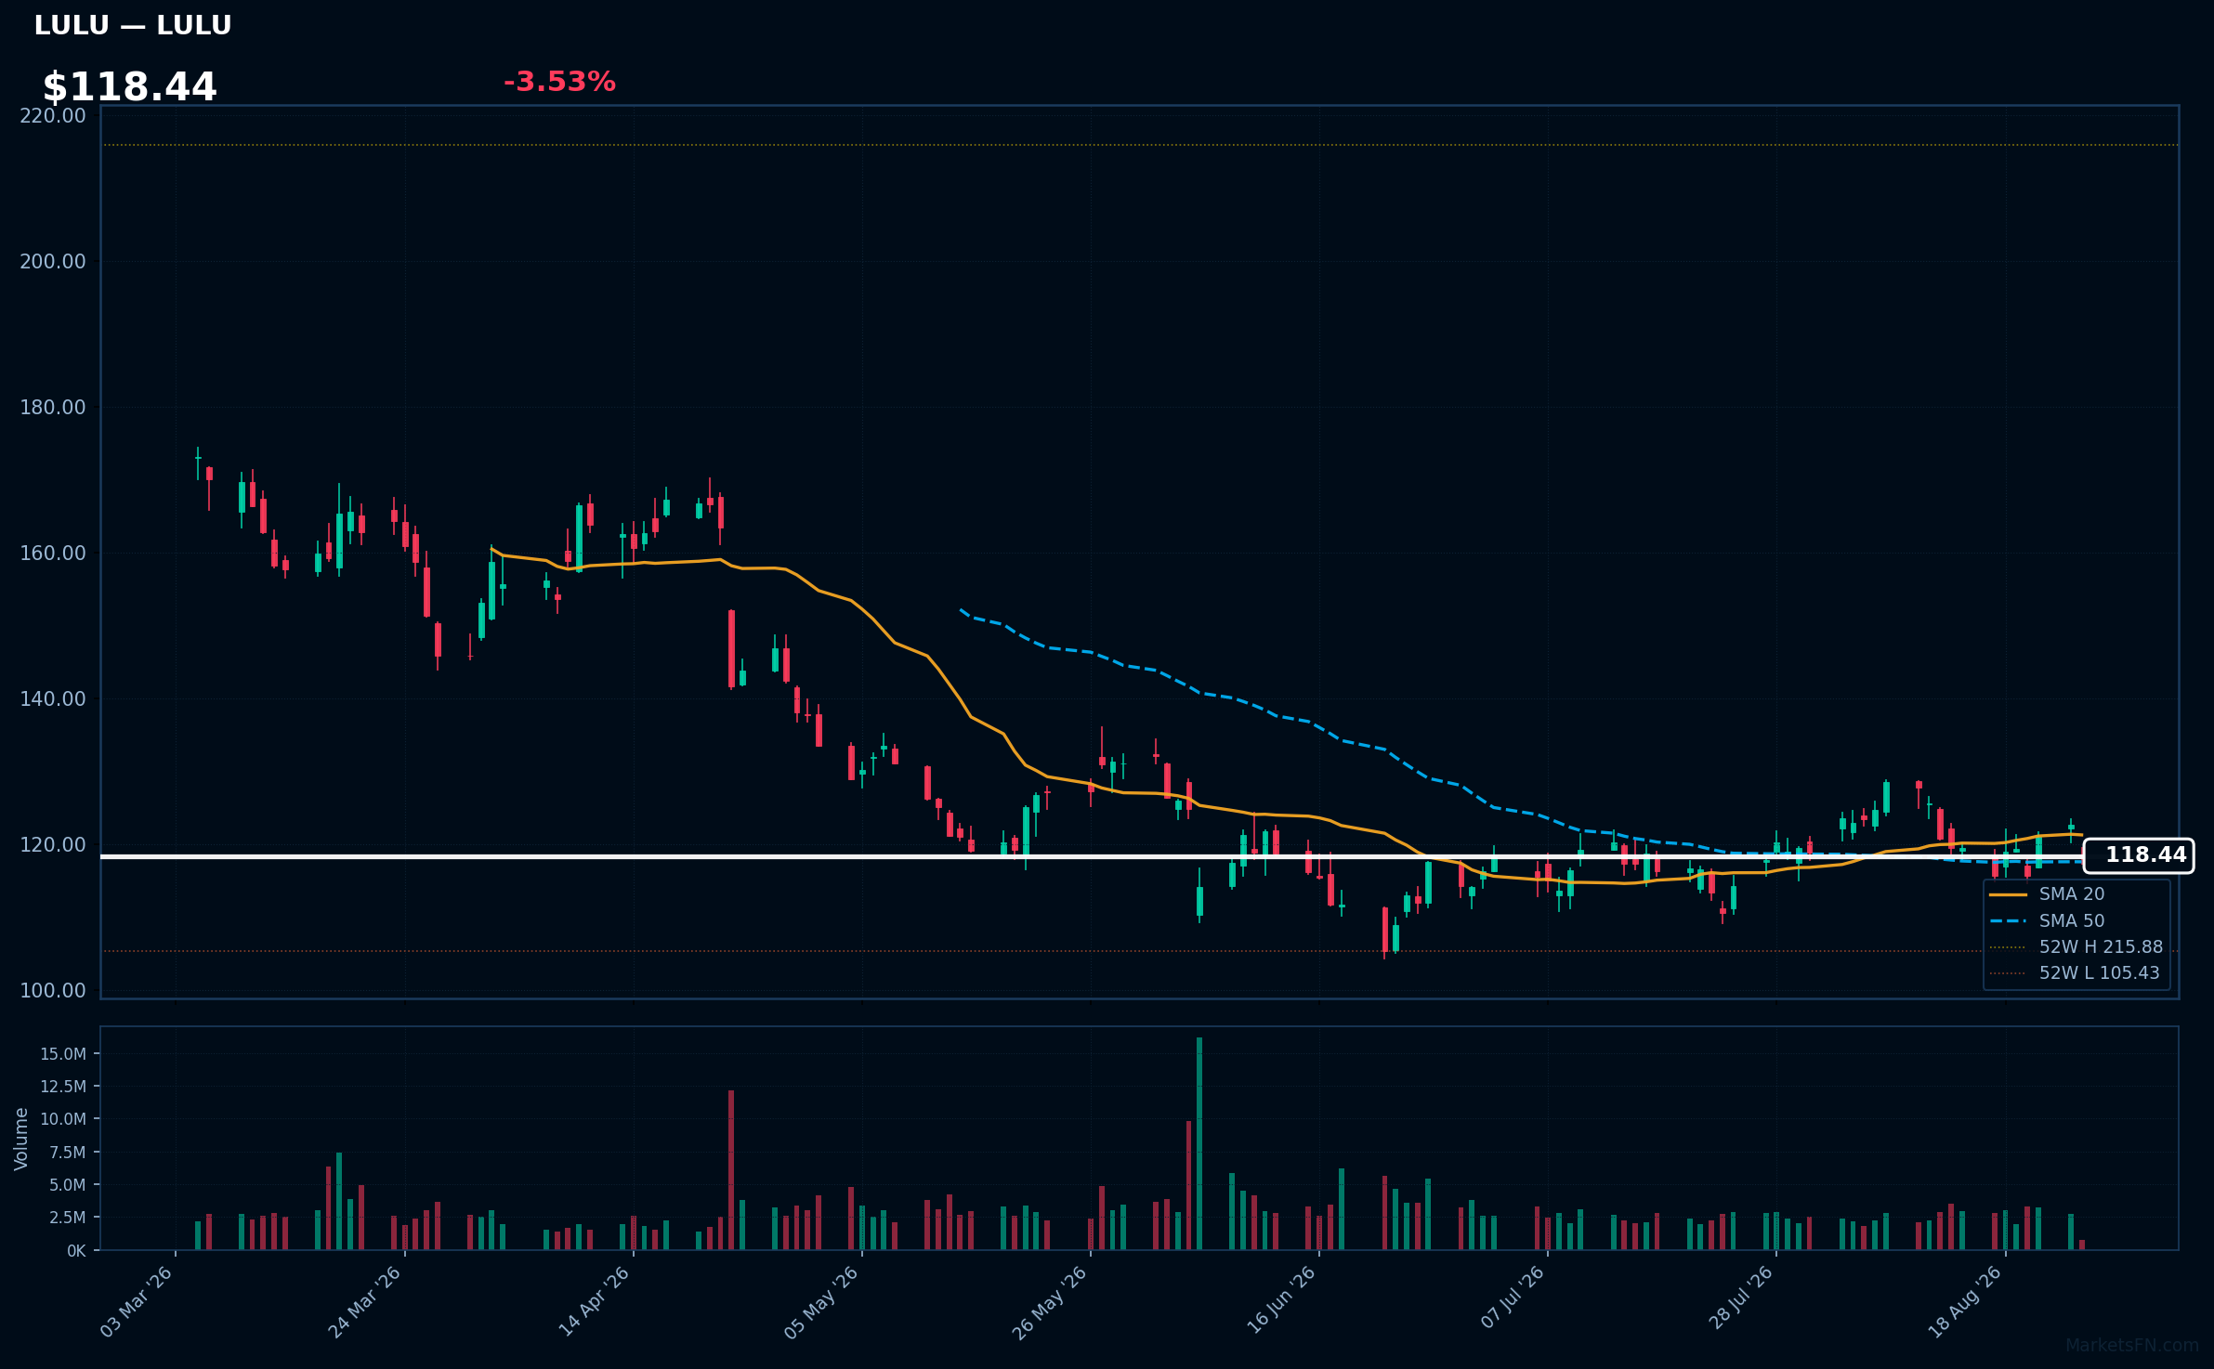Image resolution: width=2214 pixels, height=1369 pixels.
Task: Click the 118.44 price tag on right axis
Action: (x=2139, y=855)
